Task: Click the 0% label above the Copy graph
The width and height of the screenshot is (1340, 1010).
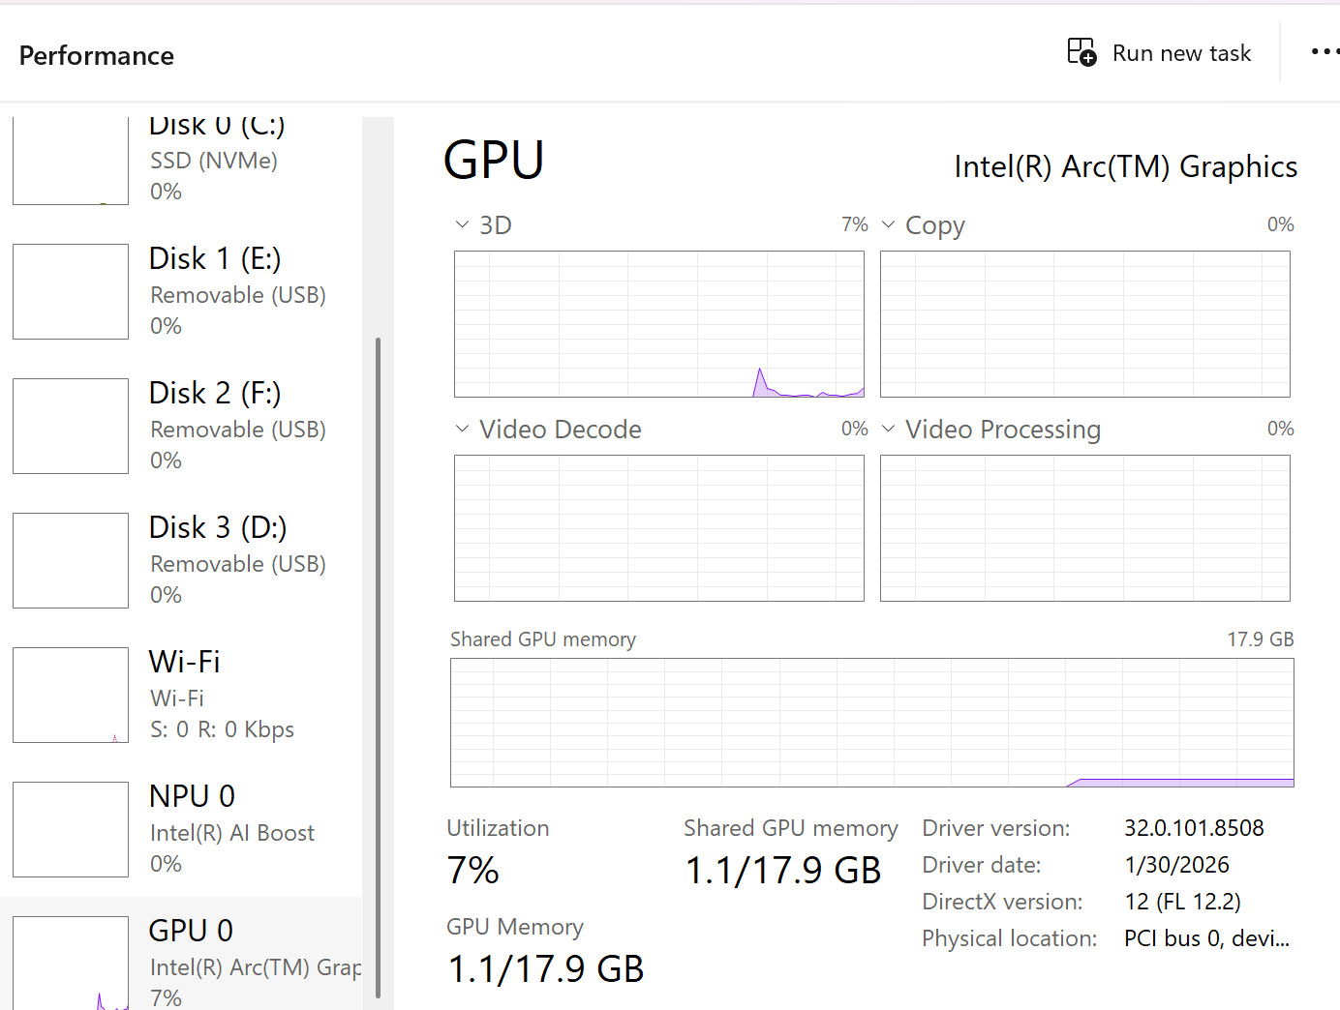Action: (x=1281, y=224)
